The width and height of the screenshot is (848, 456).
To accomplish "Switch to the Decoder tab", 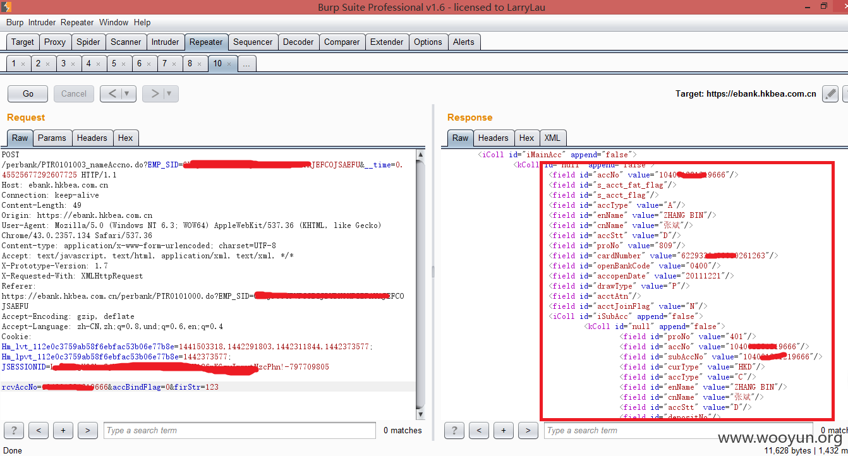I will pos(298,42).
